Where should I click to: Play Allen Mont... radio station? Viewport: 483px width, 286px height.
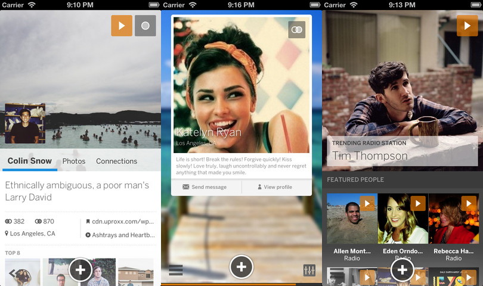coord(367,204)
